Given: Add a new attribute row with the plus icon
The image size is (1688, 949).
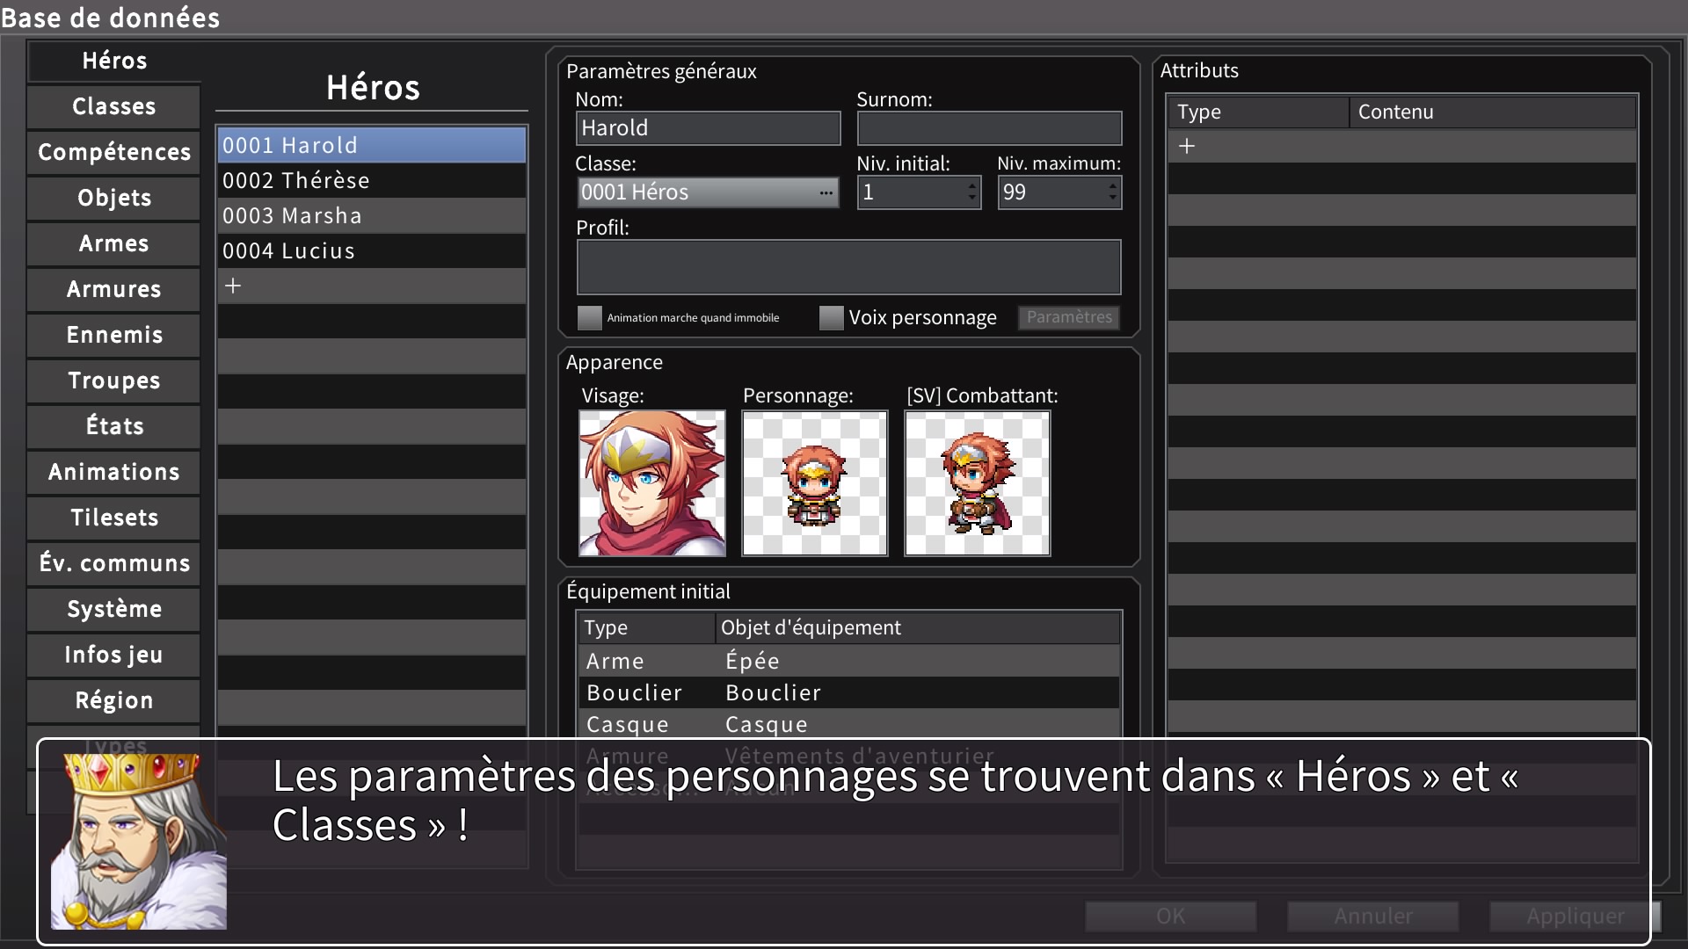Looking at the screenshot, I should (x=1187, y=146).
